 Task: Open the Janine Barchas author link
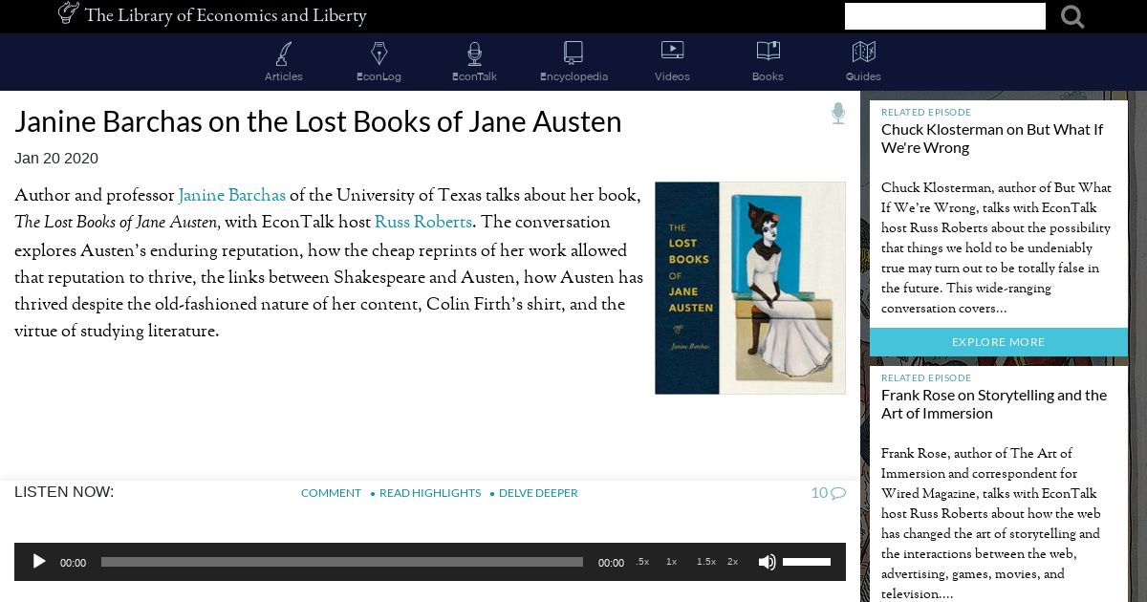pos(232,195)
